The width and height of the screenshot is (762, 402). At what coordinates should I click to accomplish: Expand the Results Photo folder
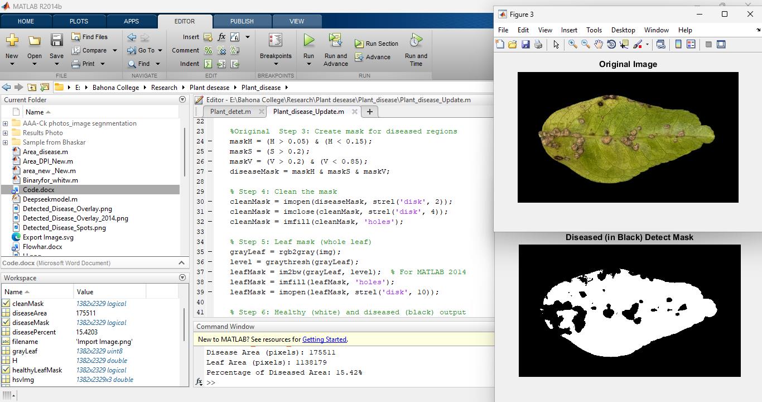pos(6,133)
